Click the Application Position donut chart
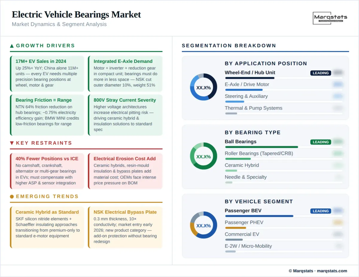The width and height of the screenshot is (359, 277). [x=203, y=87]
